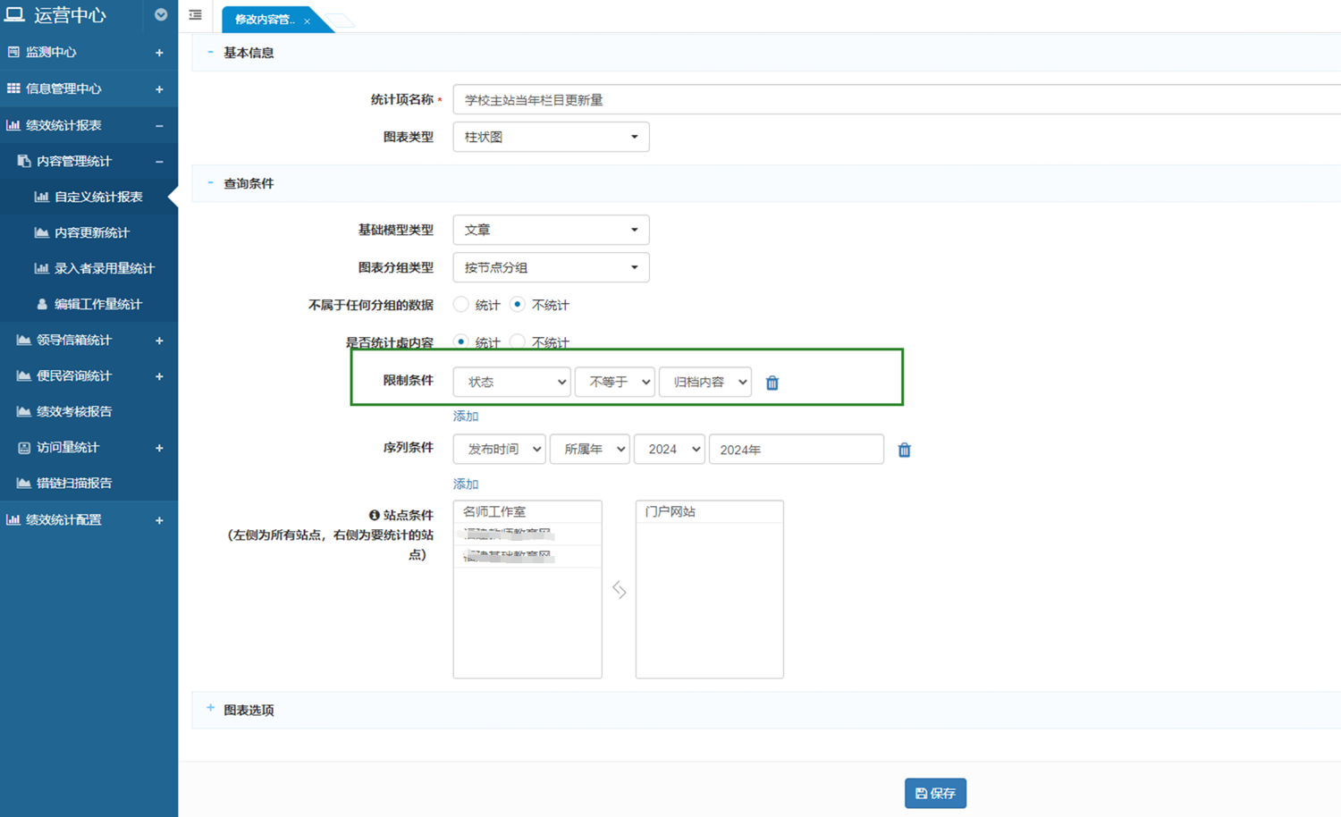The image size is (1341, 817).
Task: Open 内容更新统计 in the sidebar
Action: [91, 232]
